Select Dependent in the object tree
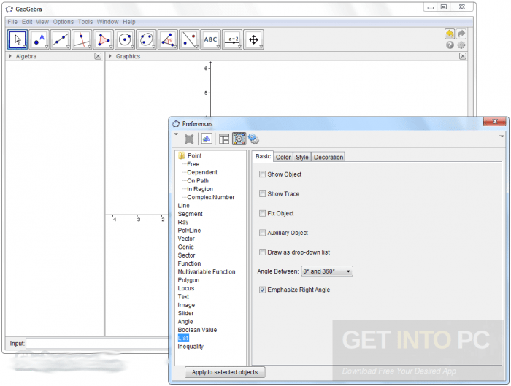This screenshot has height=386, width=511. [202, 172]
